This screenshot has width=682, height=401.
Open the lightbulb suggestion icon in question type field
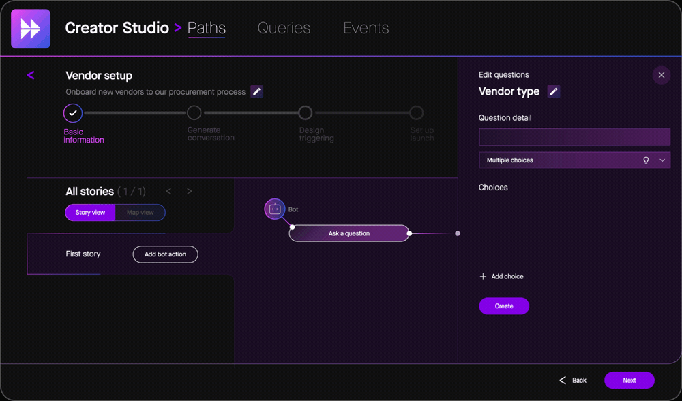646,160
